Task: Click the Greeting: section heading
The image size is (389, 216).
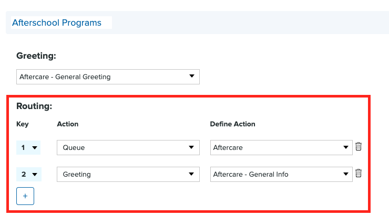Action: tap(36, 56)
